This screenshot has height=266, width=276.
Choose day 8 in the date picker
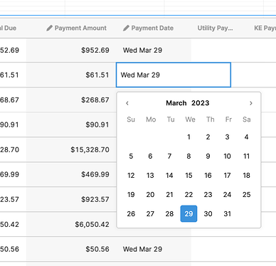click(189, 156)
